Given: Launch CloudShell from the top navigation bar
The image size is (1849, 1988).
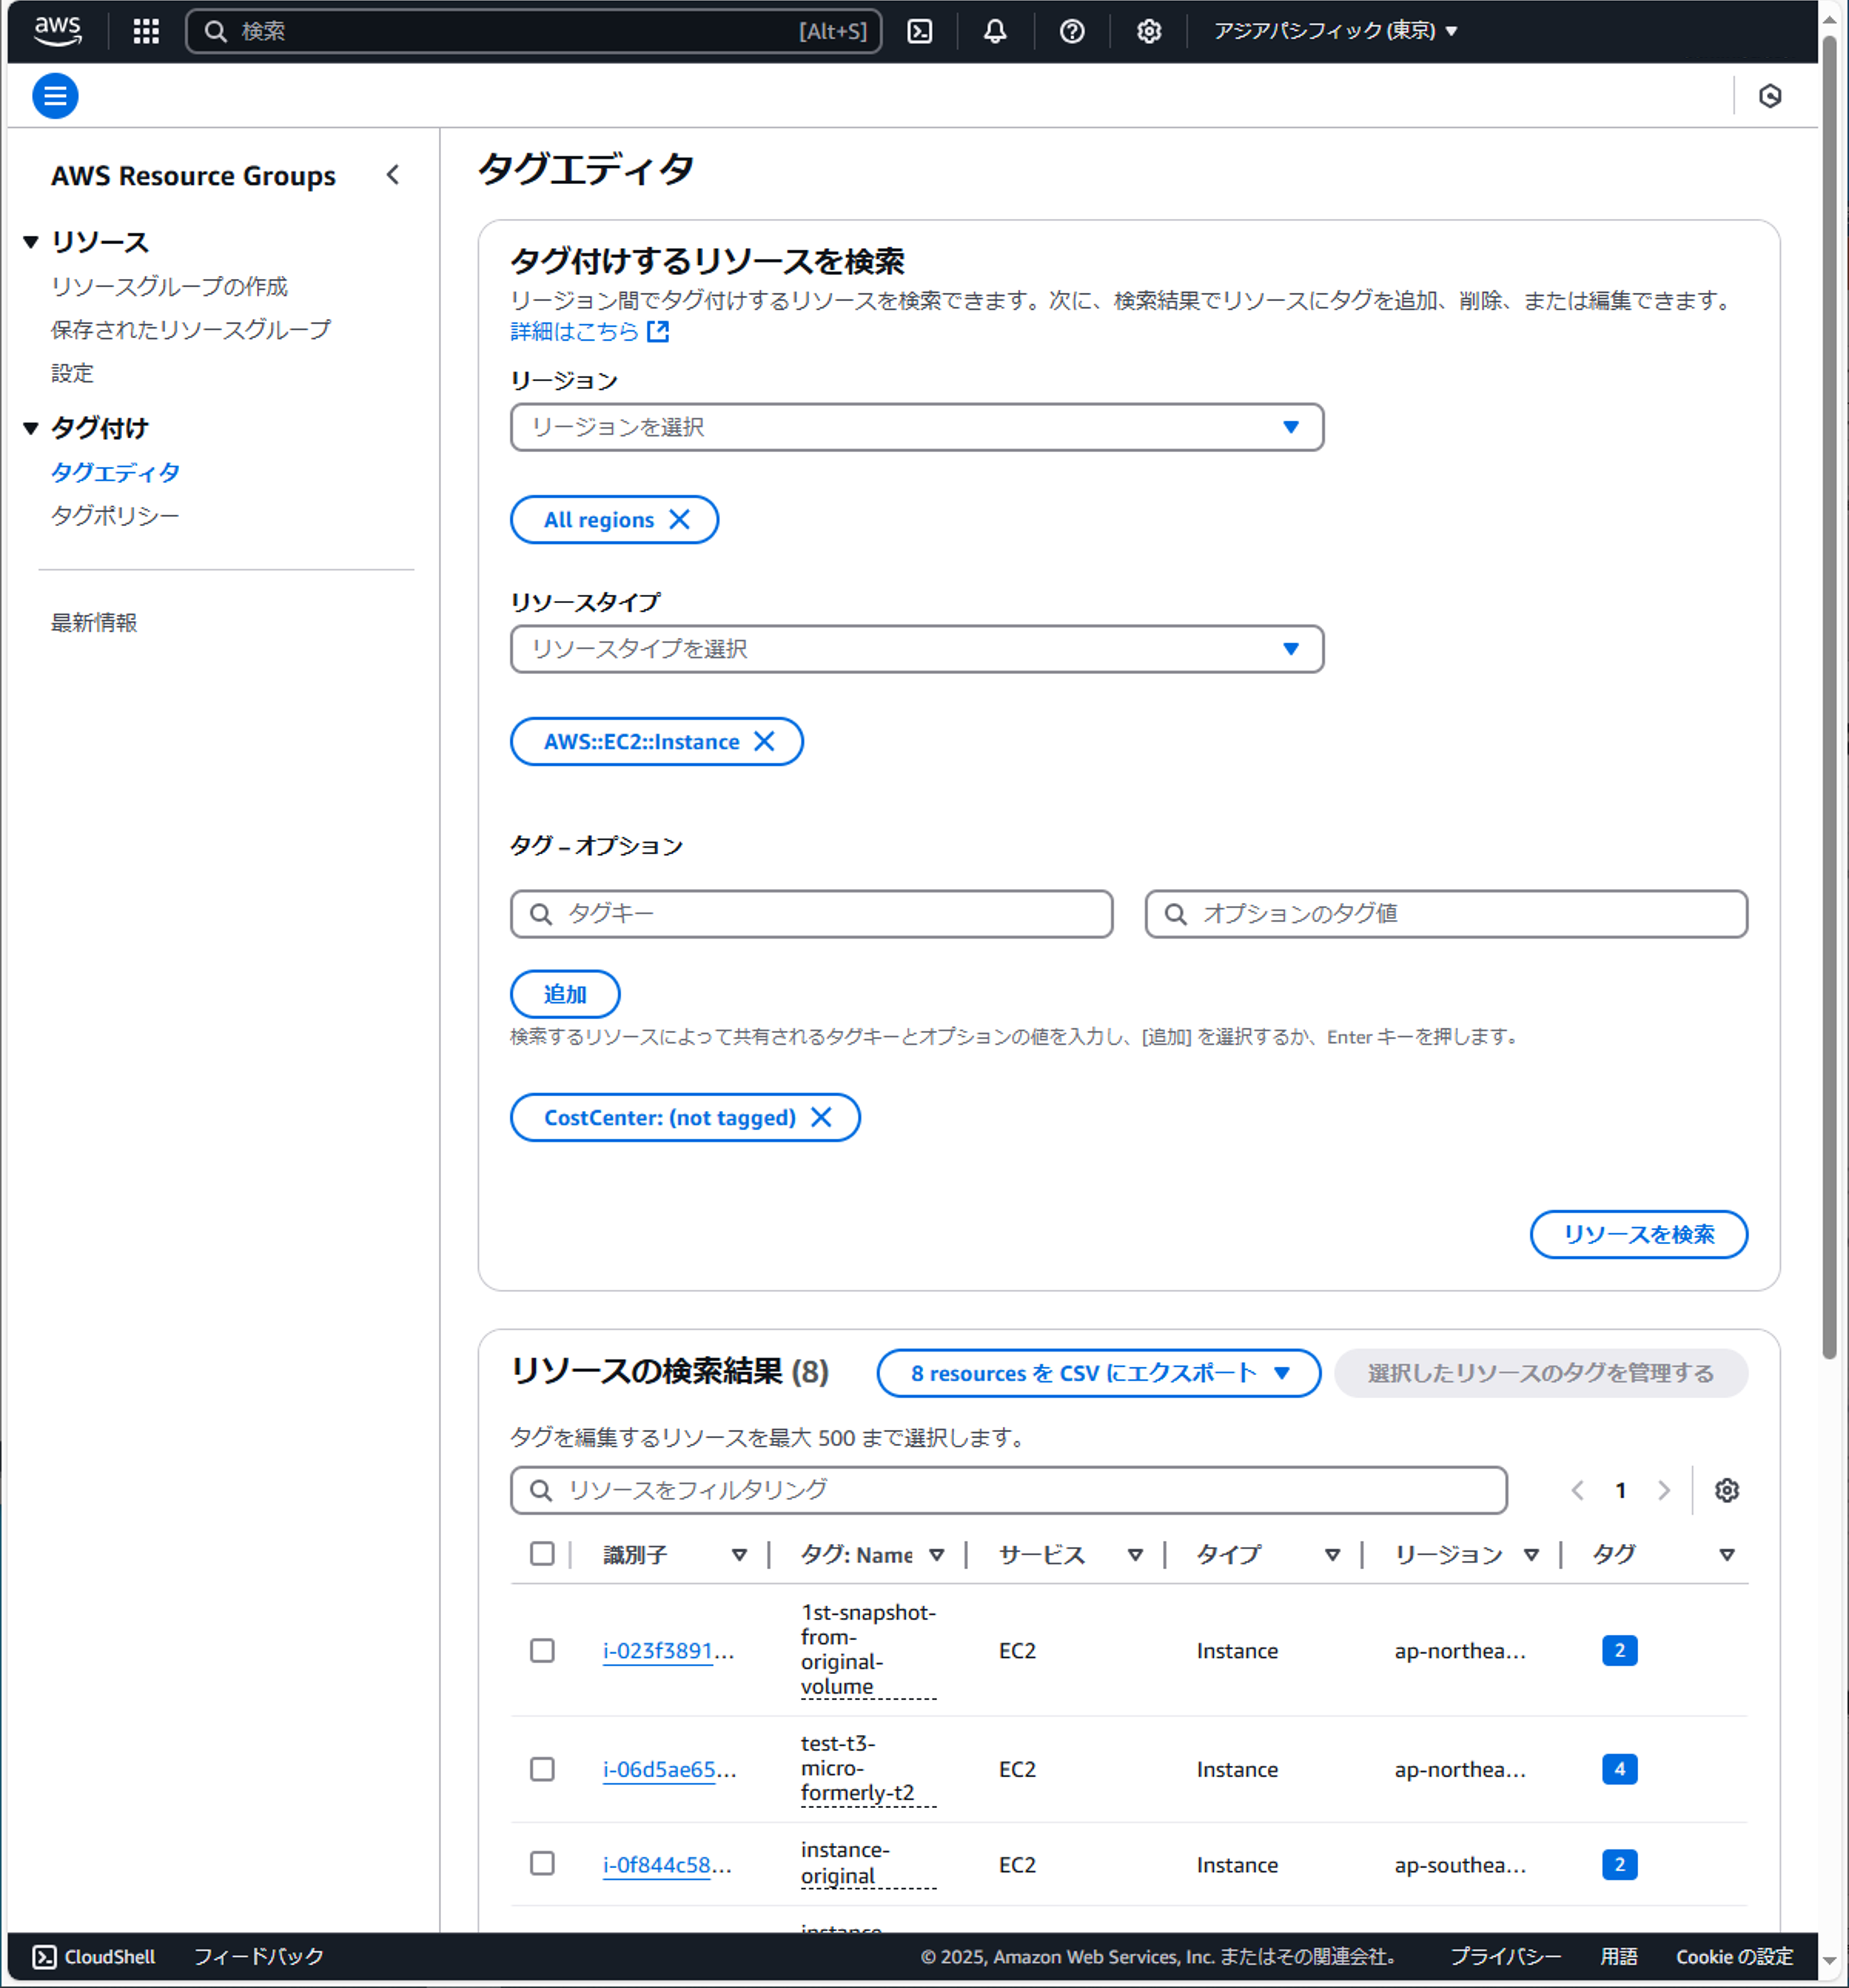Looking at the screenshot, I should point(919,31).
